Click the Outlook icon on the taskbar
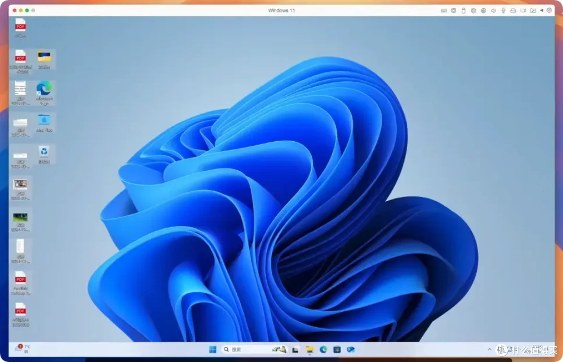563x362 pixels. pyautogui.click(x=351, y=349)
